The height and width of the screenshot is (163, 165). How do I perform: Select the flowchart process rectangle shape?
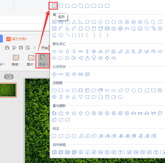tap(54, 90)
